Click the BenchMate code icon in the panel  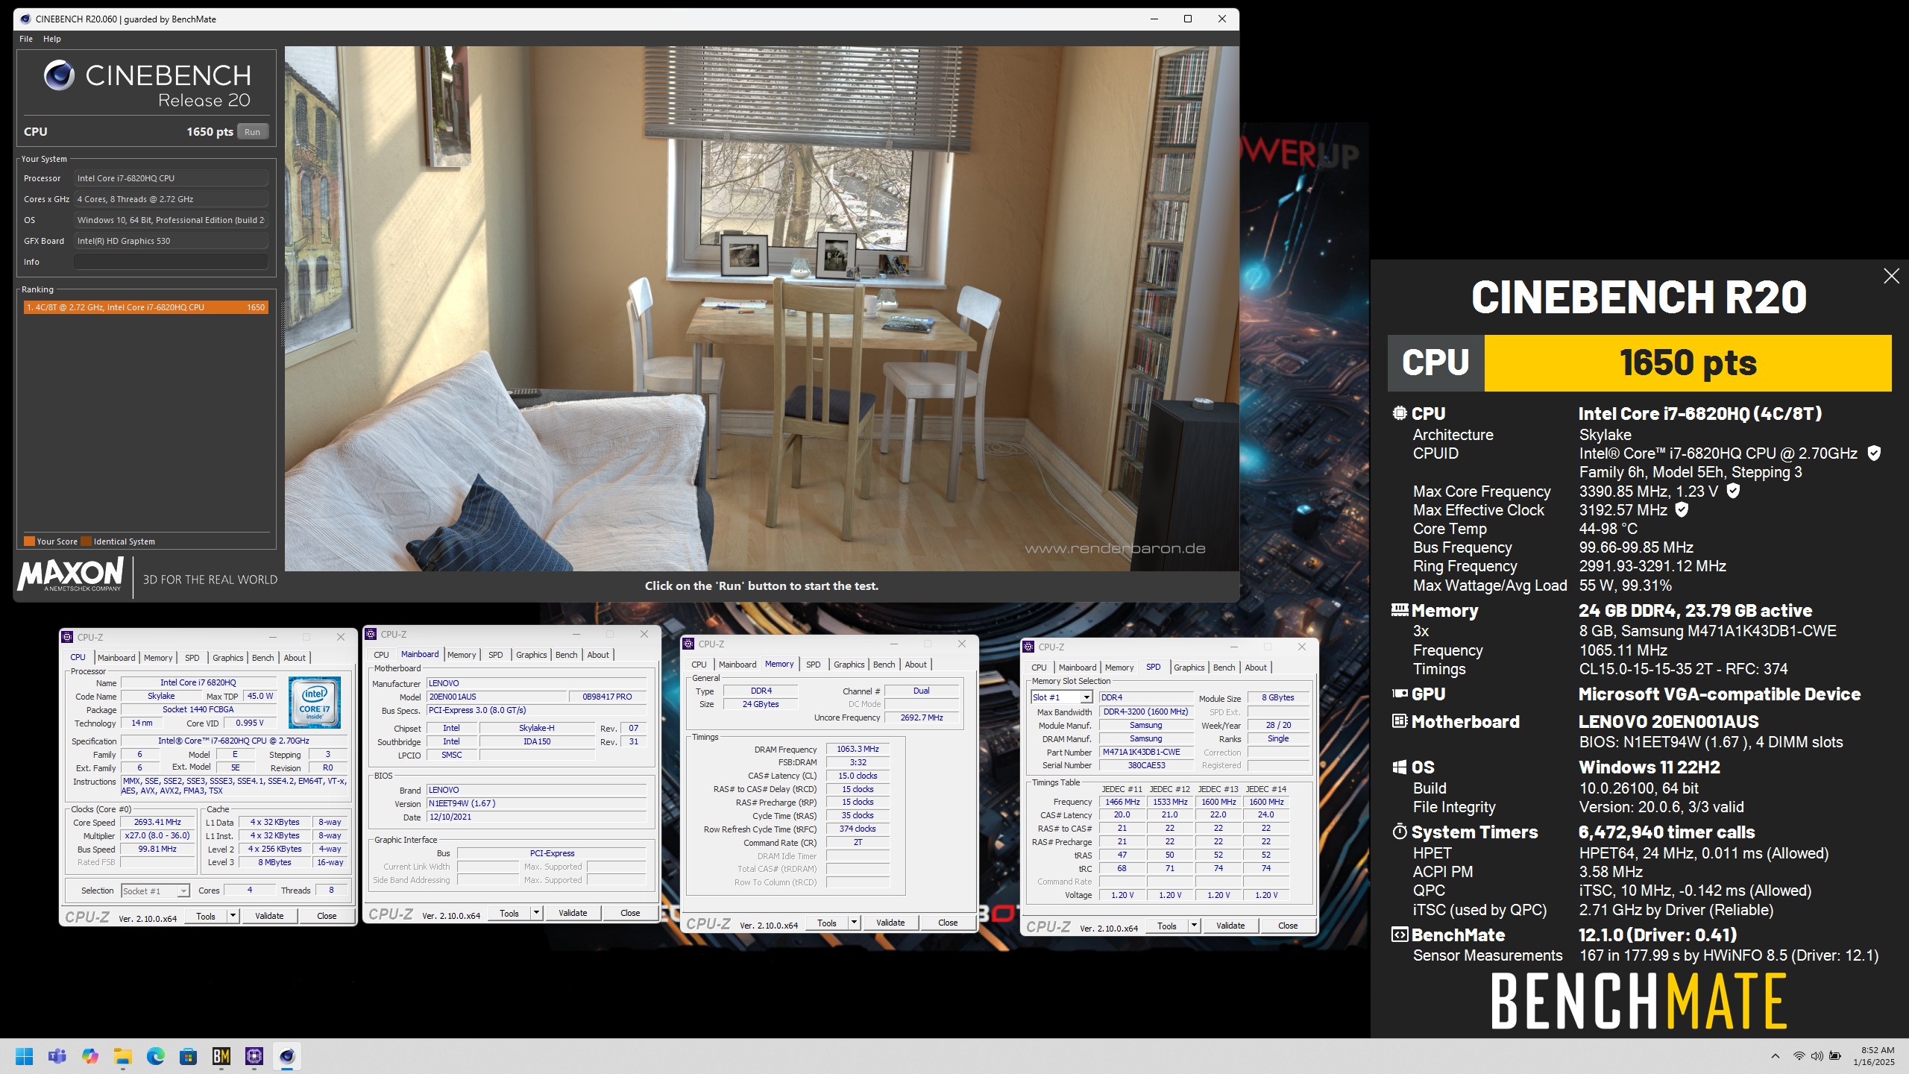(1400, 935)
